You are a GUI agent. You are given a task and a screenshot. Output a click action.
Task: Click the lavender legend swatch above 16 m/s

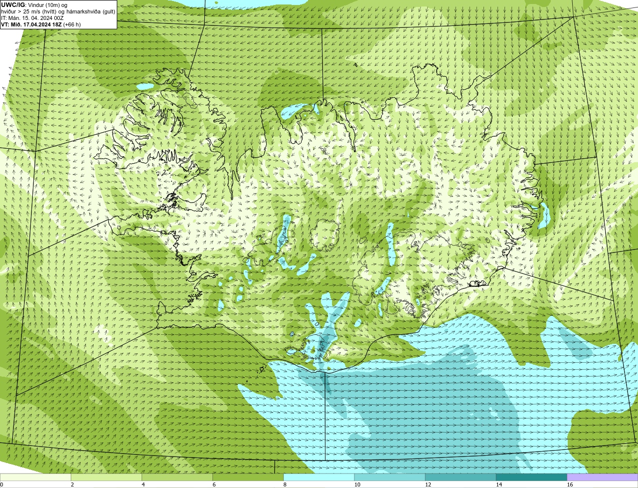click(x=603, y=477)
